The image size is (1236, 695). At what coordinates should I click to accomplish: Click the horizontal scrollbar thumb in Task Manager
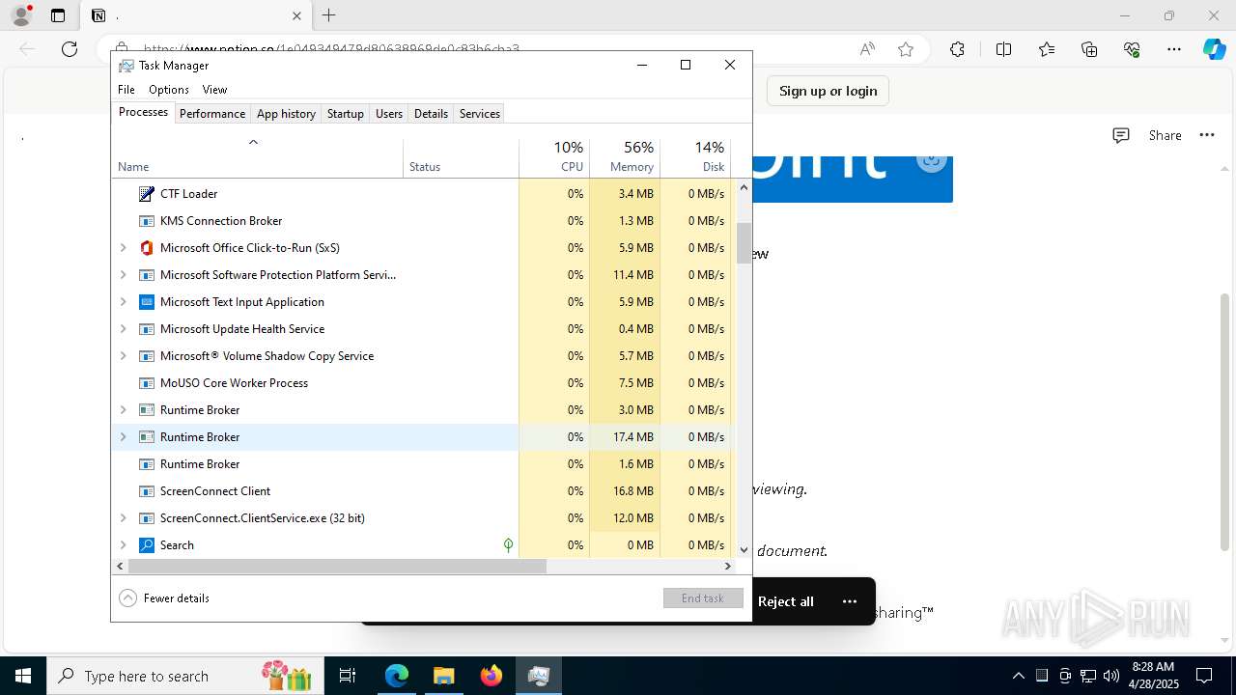point(337,567)
